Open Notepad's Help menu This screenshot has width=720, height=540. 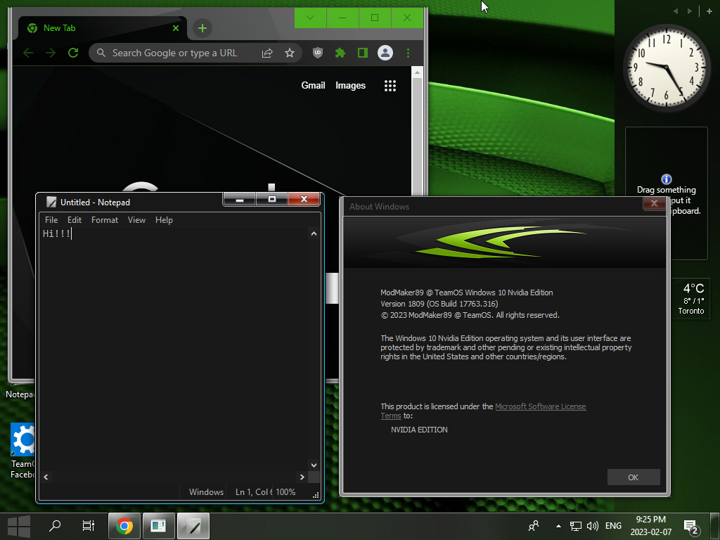164,220
